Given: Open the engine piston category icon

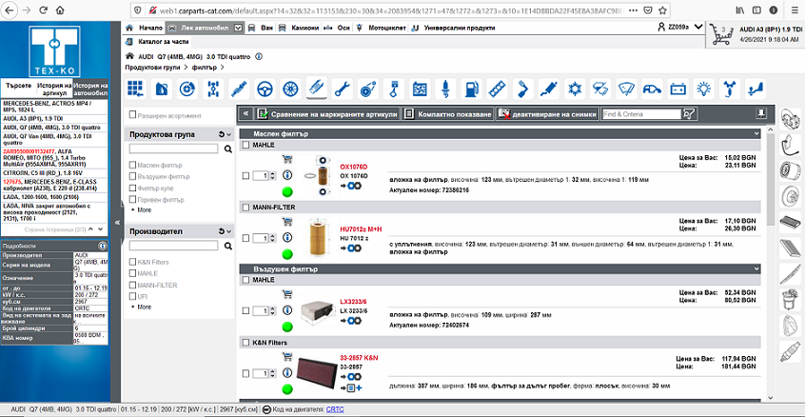Looking at the screenshot, I should click(x=394, y=89).
